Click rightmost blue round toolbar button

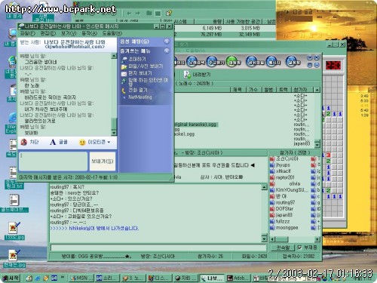point(293,62)
